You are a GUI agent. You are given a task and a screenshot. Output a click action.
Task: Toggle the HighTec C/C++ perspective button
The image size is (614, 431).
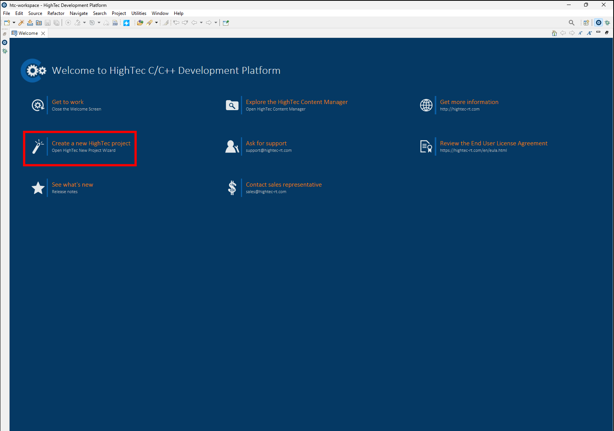[x=599, y=23]
